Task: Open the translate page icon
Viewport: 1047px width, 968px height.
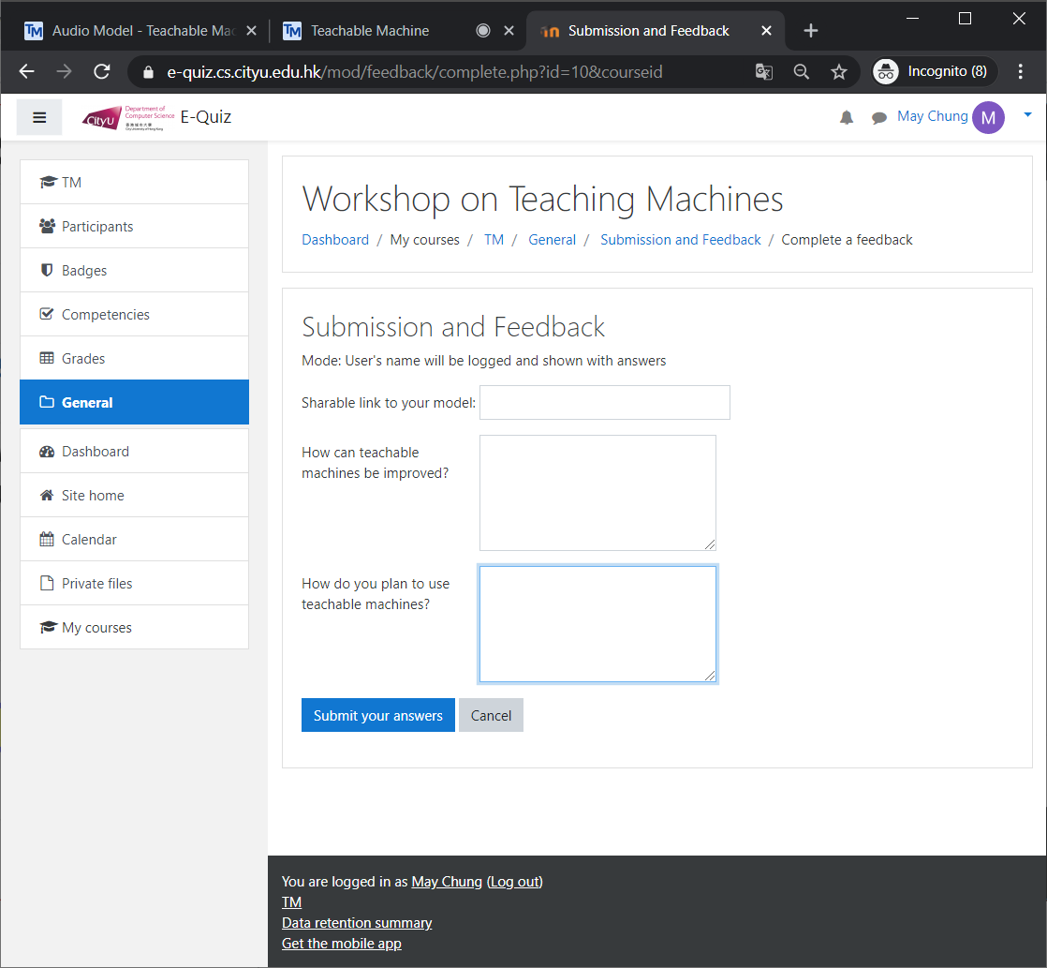Action: (764, 71)
